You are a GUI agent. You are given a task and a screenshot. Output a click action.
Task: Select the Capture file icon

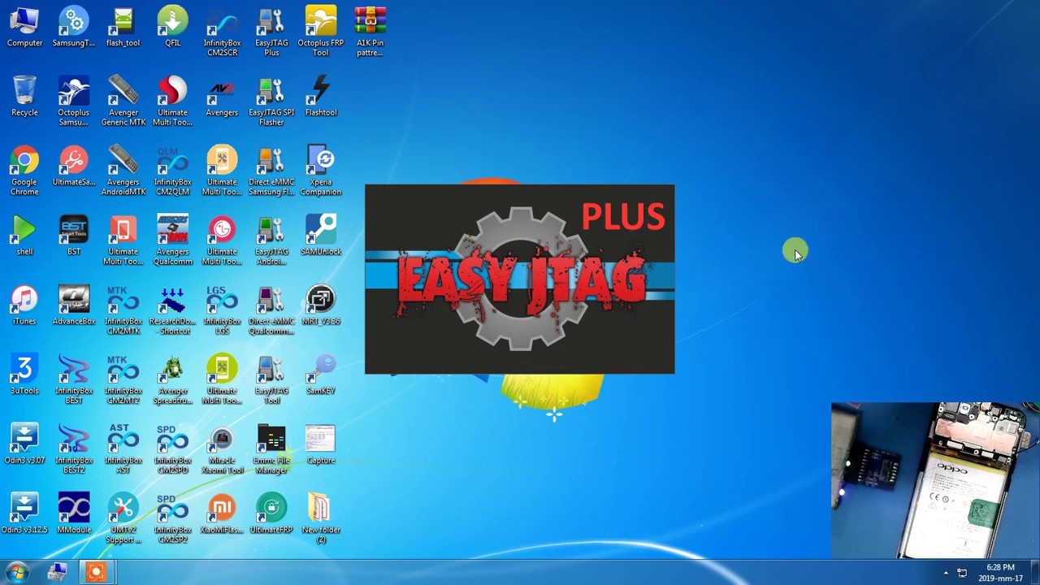[321, 445]
